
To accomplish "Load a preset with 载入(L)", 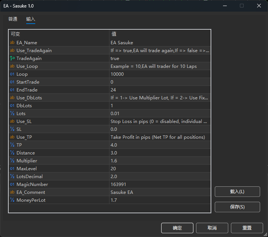I will [x=237, y=192].
